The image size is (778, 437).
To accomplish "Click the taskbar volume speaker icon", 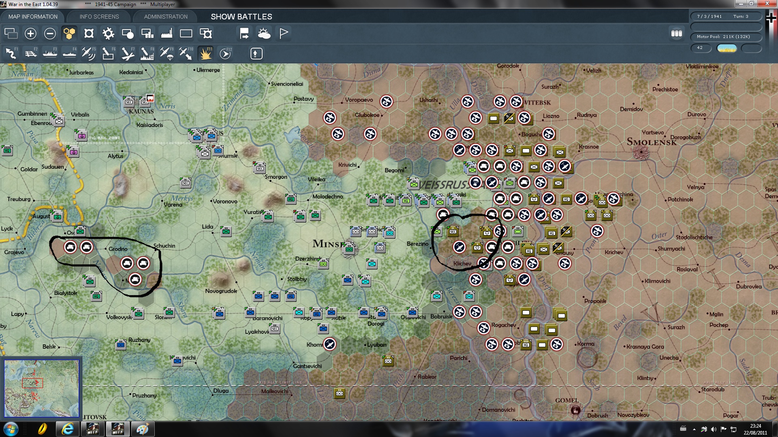I will coord(714,429).
